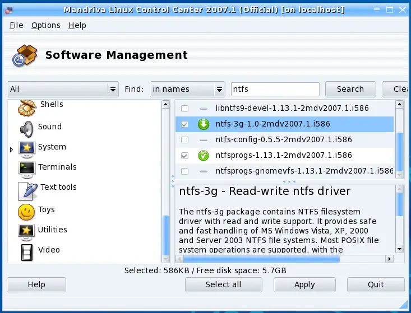Click the description pane vertical scrollbar thumb
Screen dimensions: 411x313
pos(399,205)
